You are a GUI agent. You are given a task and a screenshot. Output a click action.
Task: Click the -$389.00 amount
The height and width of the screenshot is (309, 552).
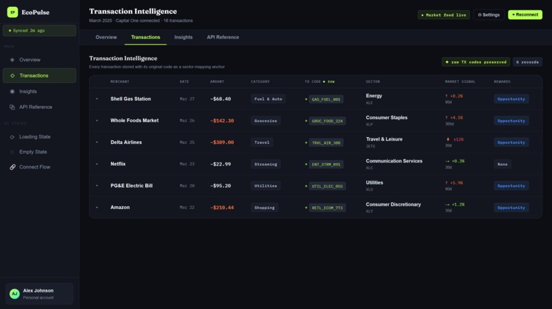[222, 143]
